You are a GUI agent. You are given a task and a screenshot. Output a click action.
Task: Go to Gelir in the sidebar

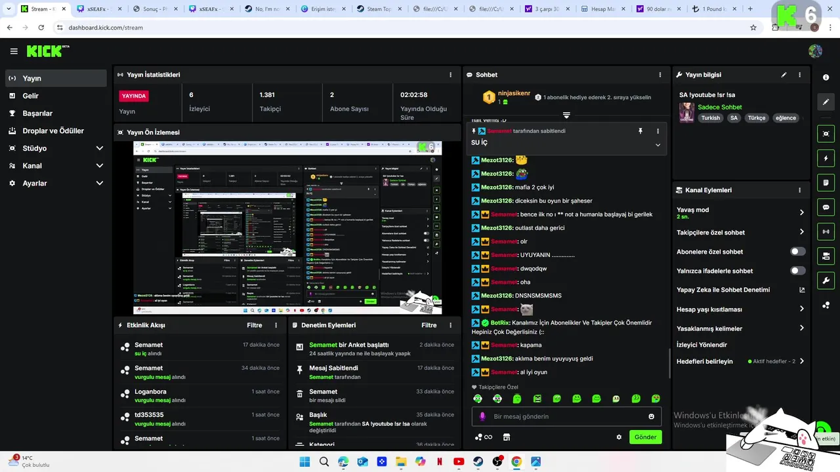tap(56, 96)
